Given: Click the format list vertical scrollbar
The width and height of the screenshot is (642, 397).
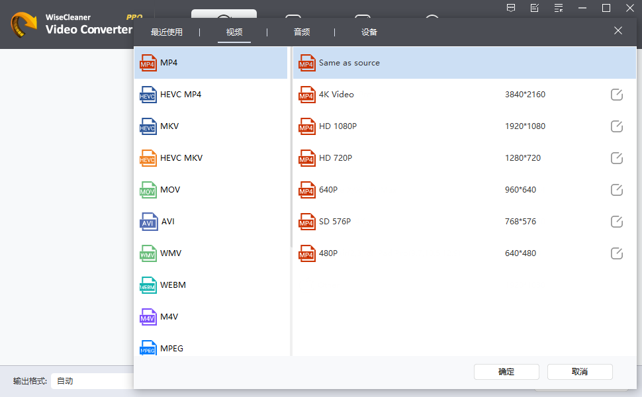Looking at the screenshot, I should tap(291, 148).
